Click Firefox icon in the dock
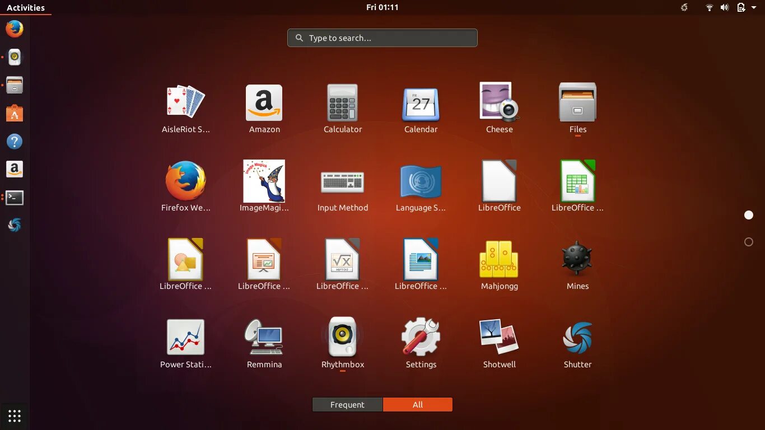 tap(15, 29)
